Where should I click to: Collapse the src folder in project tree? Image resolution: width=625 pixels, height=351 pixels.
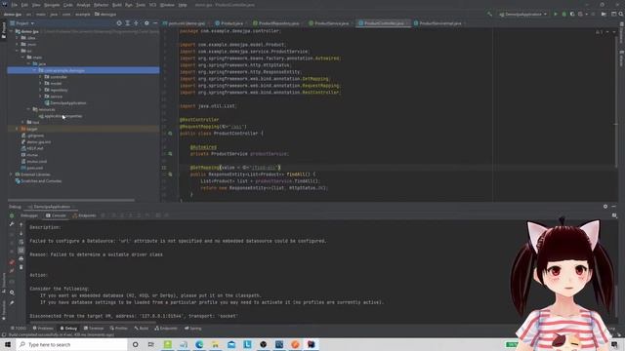click(18, 51)
